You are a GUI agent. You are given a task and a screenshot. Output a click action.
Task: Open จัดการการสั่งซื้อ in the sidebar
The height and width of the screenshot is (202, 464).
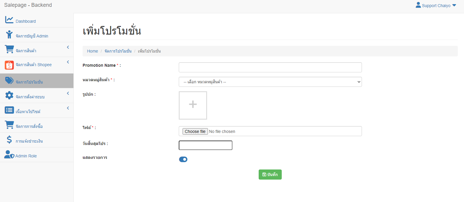point(29,126)
